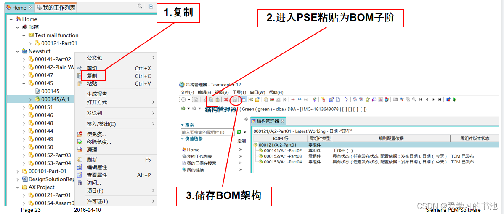
Task: Expand the 000145/A;1 revision node
Action: tap(31, 99)
